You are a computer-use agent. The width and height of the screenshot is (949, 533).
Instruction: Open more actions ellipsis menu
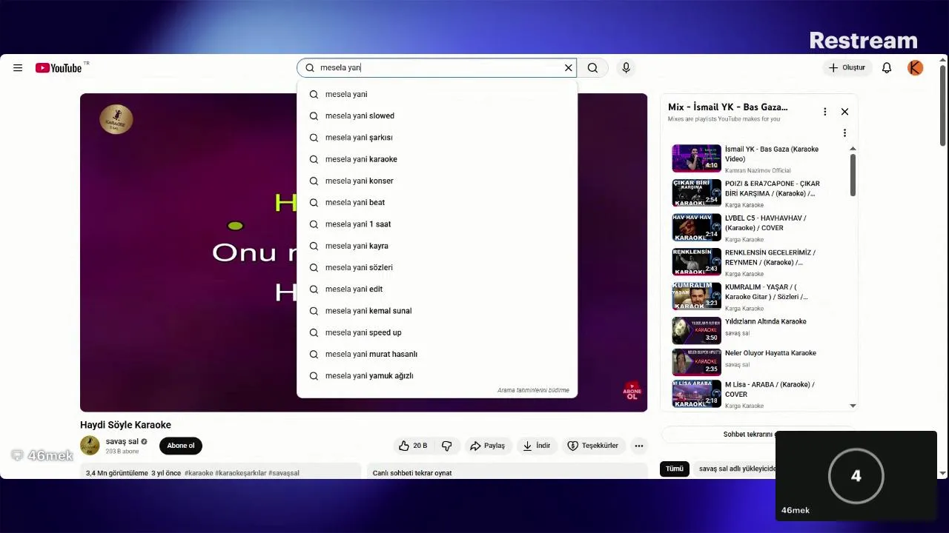[x=638, y=446]
